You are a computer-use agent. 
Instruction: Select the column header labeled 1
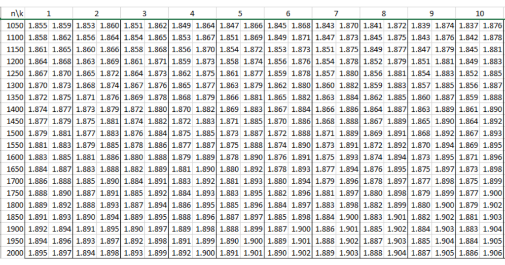(49, 13)
